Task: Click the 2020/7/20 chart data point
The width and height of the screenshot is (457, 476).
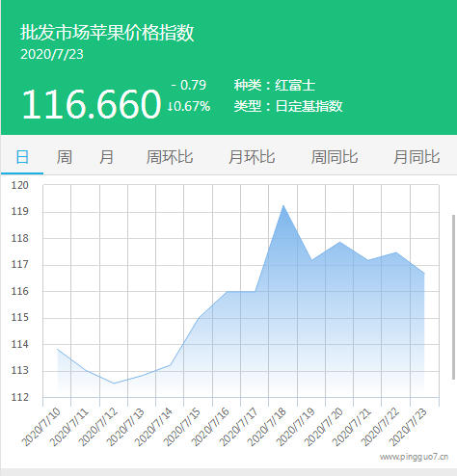Action: pos(339,242)
